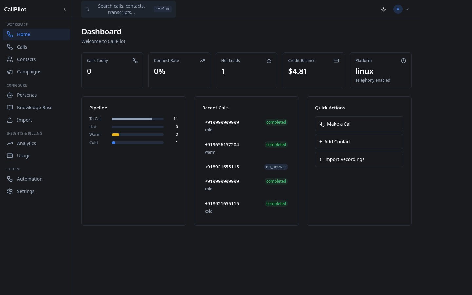472x295 pixels.
Task: Click the Knowledge Base book icon
Action: [10, 108]
